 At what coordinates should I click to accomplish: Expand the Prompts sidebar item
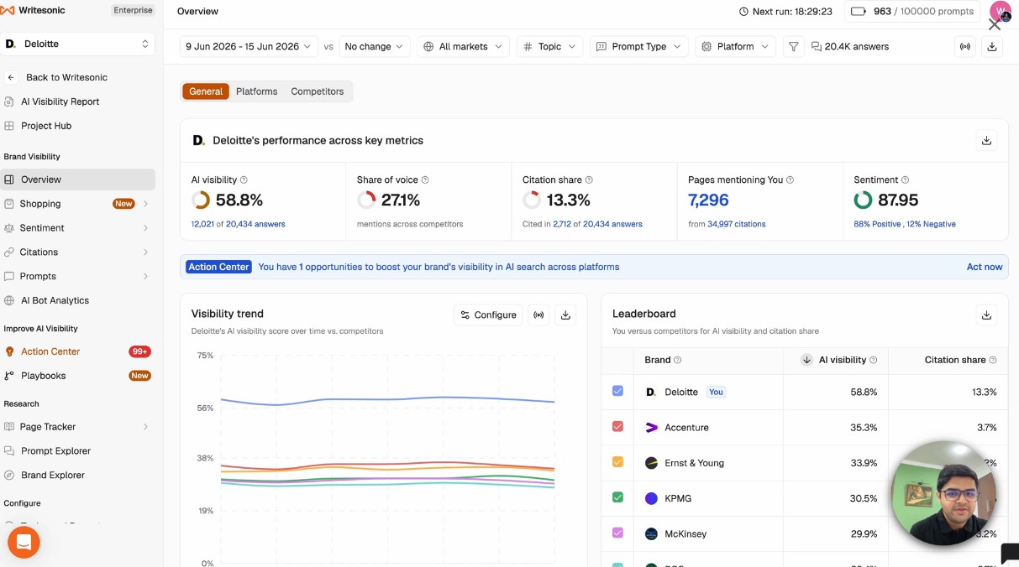145,277
